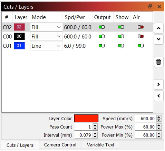Click the Show column header

pyautogui.click(x=122, y=17)
